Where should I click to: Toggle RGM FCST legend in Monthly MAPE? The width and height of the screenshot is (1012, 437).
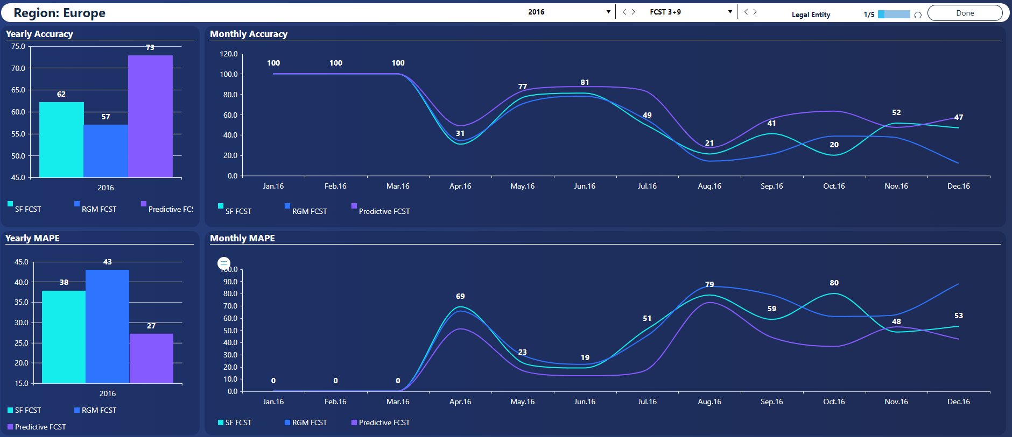tap(306, 422)
